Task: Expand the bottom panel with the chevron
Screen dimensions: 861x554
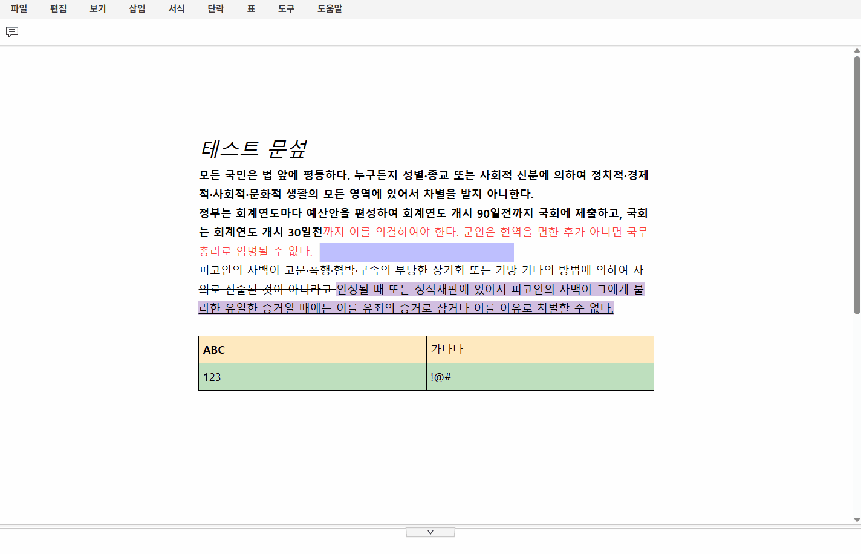Action: [431, 532]
